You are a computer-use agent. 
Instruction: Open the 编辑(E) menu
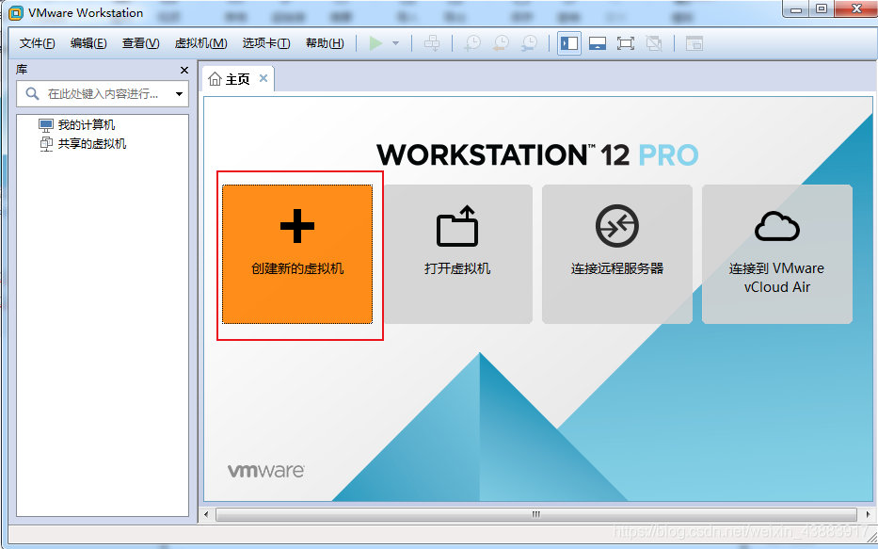pyautogui.click(x=88, y=43)
